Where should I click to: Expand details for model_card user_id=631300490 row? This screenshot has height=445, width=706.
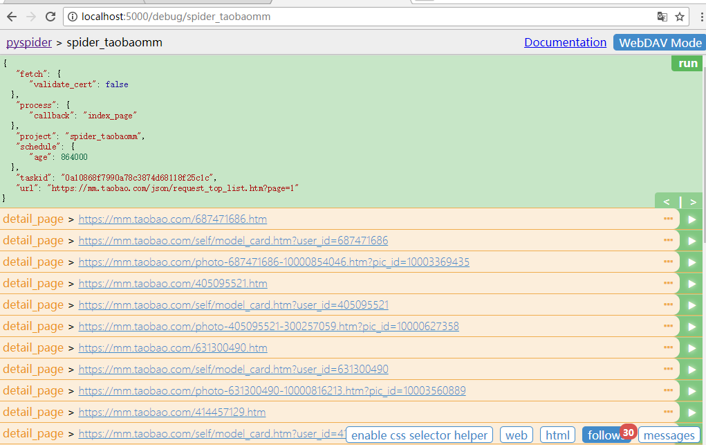point(668,368)
